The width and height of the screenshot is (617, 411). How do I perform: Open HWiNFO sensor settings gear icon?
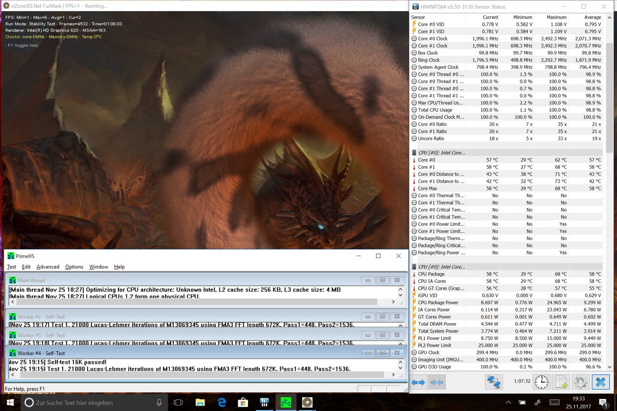[x=580, y=382]
